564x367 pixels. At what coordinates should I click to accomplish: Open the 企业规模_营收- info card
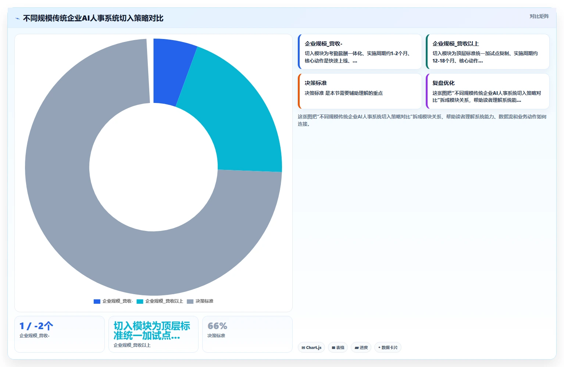coord(360,51)
